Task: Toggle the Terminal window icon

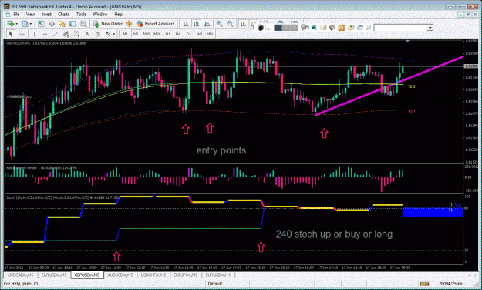Action: point(72,24)
